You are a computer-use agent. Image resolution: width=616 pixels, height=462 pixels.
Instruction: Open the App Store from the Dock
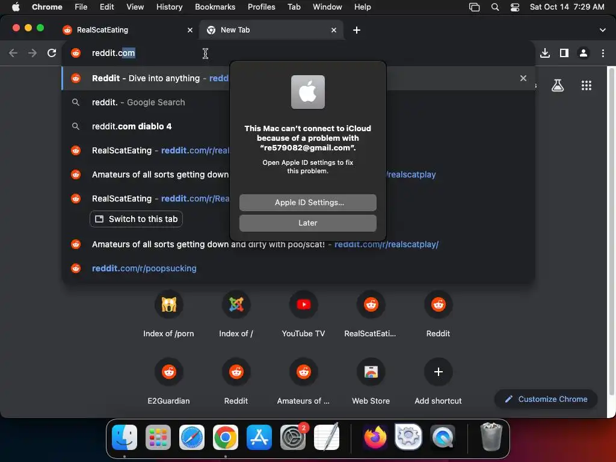coord(259,437)
